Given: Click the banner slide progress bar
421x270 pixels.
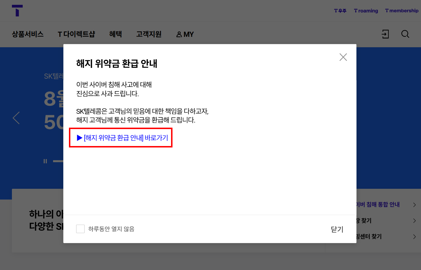Looking at the screenshot, I should pyautogui.click(x=58, y=161).
